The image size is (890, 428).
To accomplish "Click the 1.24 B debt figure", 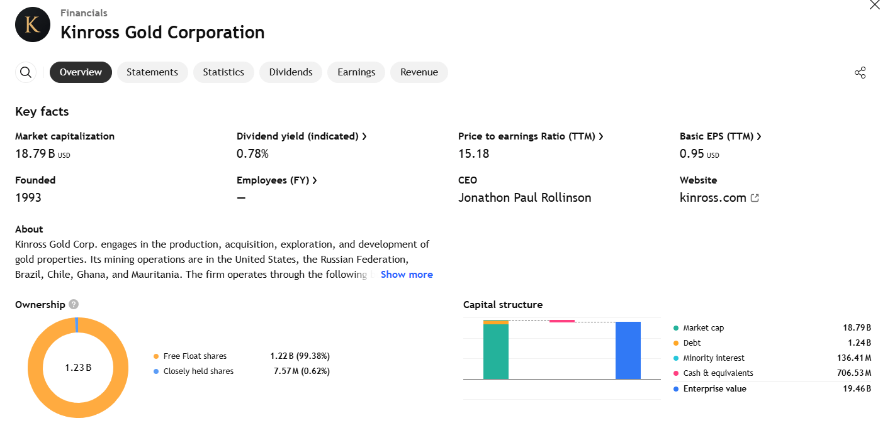I will coord(859,343).
